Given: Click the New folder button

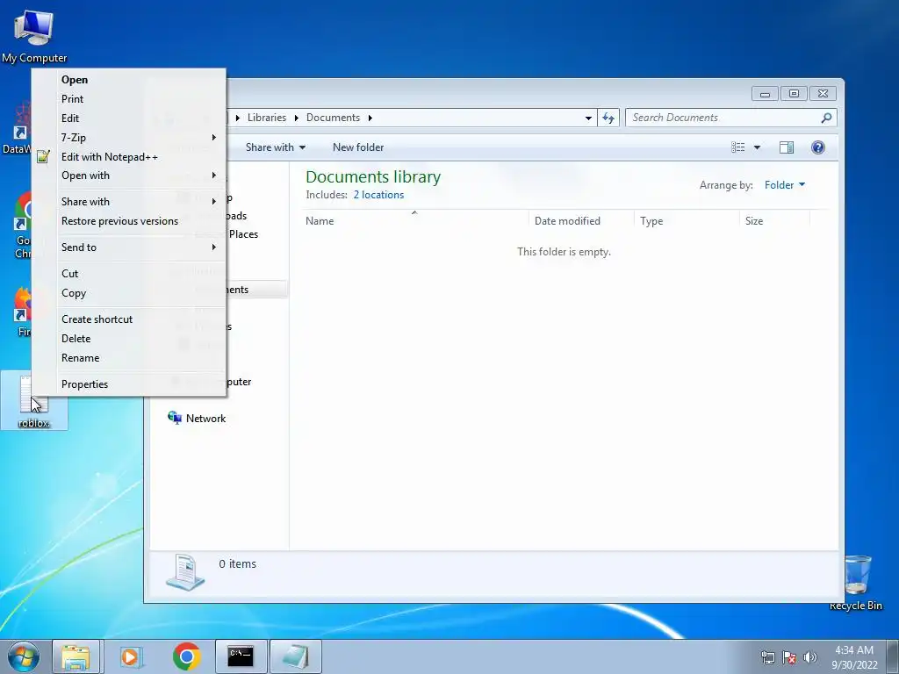Looking at the screenshot, I should tap(358, 147).
